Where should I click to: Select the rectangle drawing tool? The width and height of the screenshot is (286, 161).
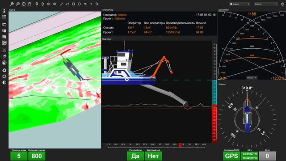point(73,4)
